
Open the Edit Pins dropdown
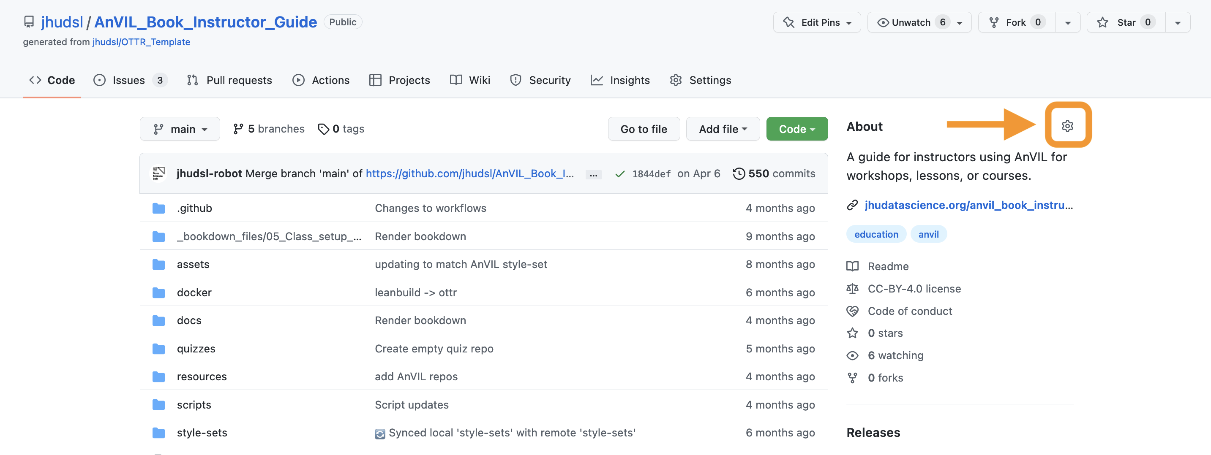pyautogui.click(x=817, y=22)
